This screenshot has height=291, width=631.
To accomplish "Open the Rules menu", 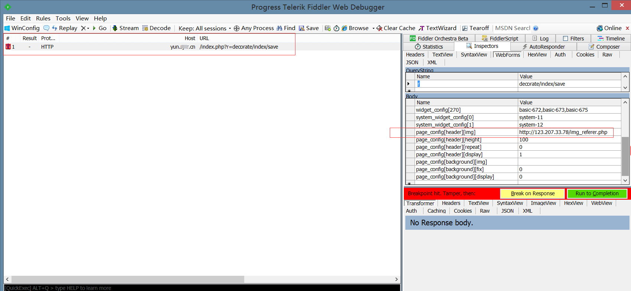I will (43, 19).
